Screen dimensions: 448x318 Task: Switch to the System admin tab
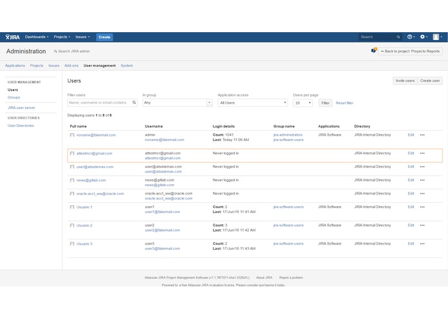126,66
